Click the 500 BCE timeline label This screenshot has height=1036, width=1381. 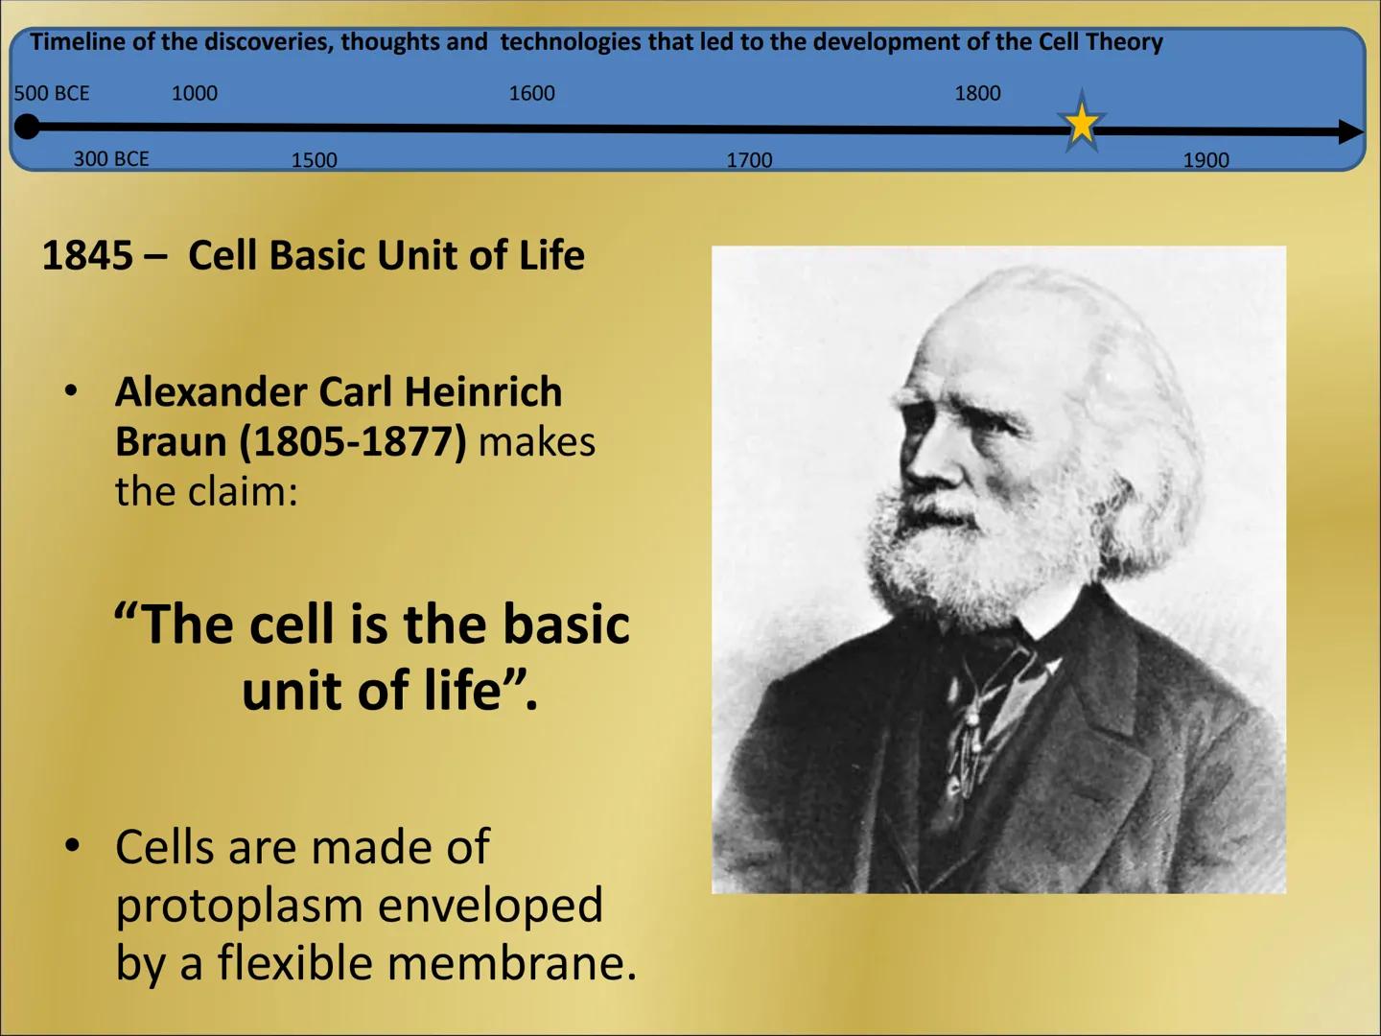[x=52, y=93]
